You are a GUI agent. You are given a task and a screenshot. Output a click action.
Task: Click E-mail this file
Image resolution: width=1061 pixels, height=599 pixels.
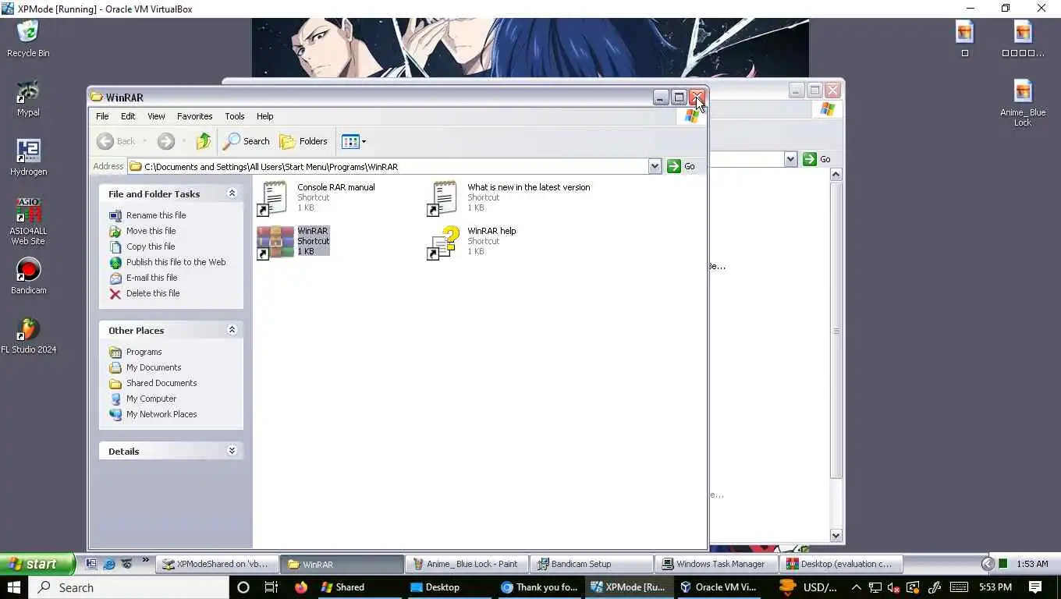tap(151, 278)
